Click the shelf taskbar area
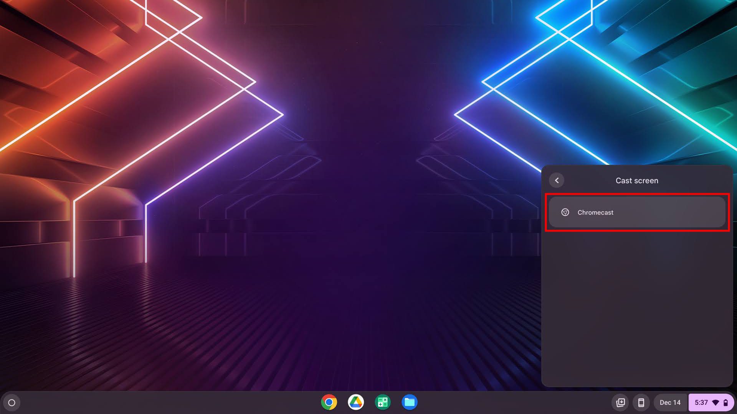737x414 pixels. (368, 402)
